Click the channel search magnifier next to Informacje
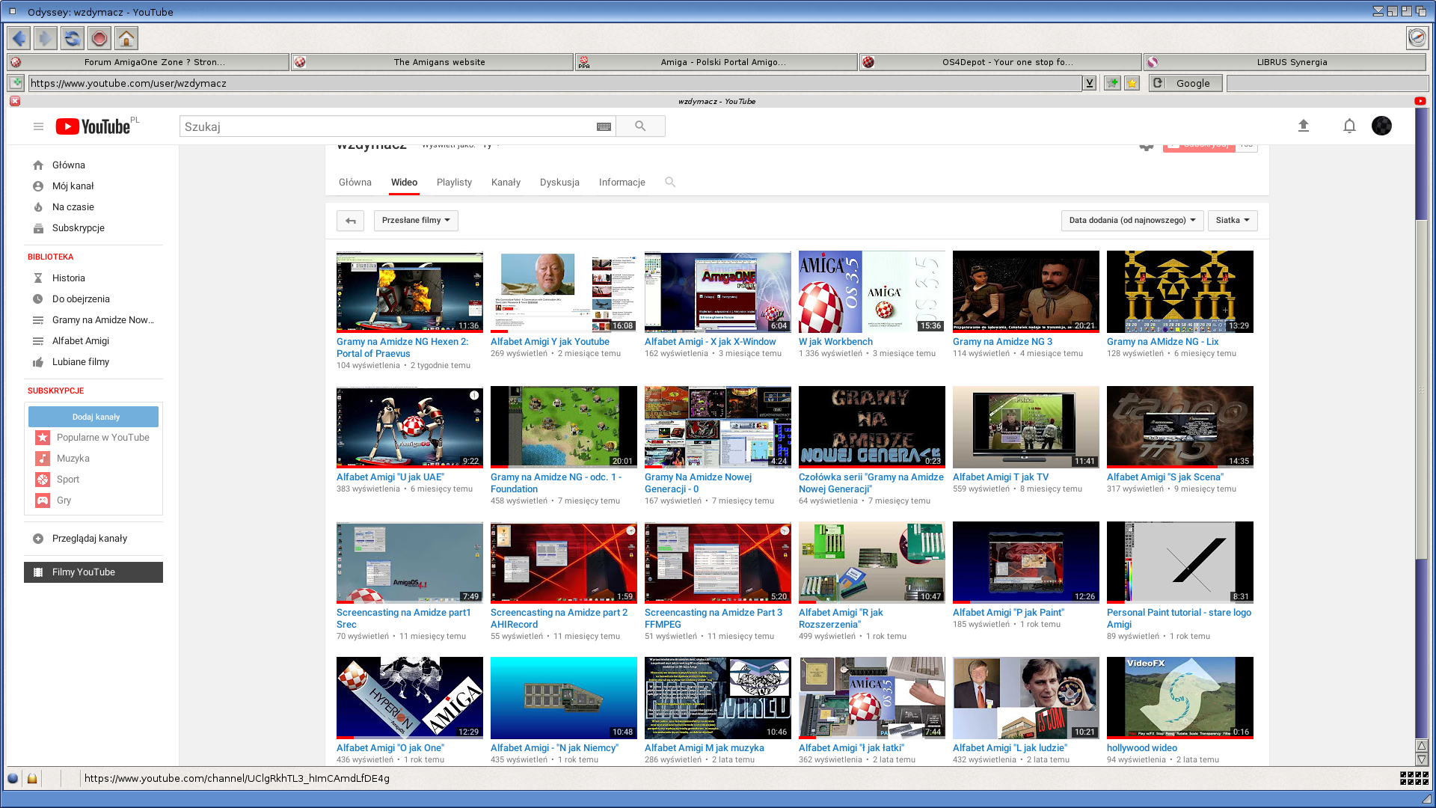Image resolution: width=1436 pixels, height=808 pixels. point(670,182)
